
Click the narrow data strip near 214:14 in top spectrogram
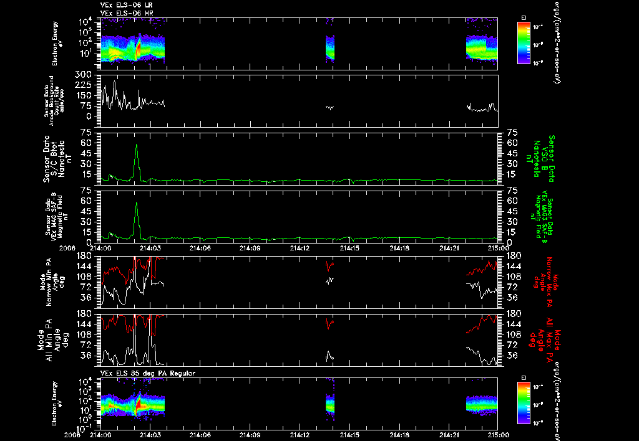click(330, 48)
